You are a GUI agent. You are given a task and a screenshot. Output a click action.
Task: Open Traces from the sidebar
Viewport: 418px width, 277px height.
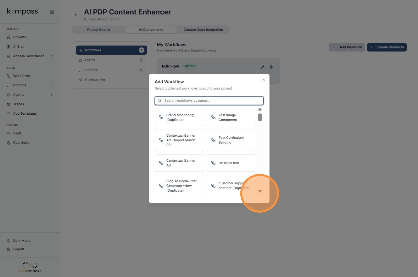(x=19, y=104)
